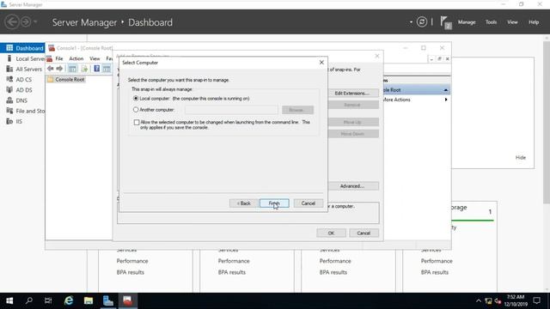This screenshot has height=309, width=550.
Task: Open the Server Manager Help menu
Action: (534, 22)
